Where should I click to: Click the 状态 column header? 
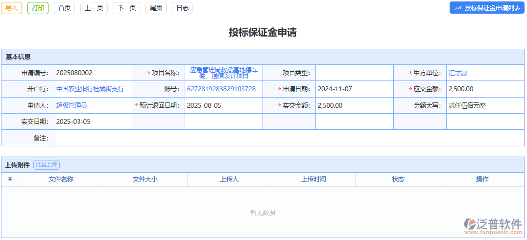pos(398,179)
